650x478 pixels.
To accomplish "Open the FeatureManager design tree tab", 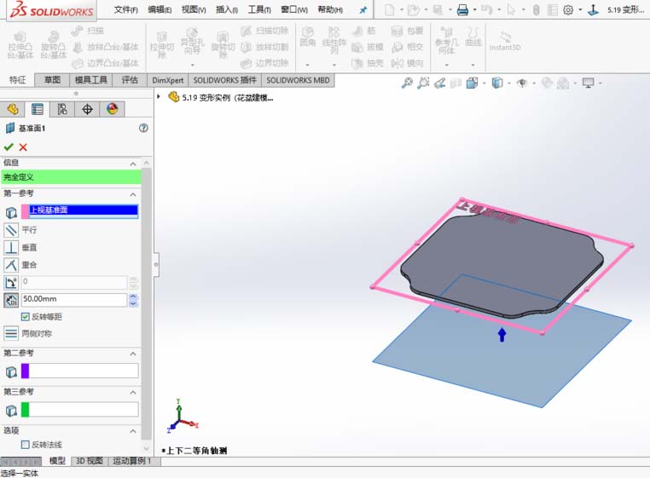I will click(13, 109).
